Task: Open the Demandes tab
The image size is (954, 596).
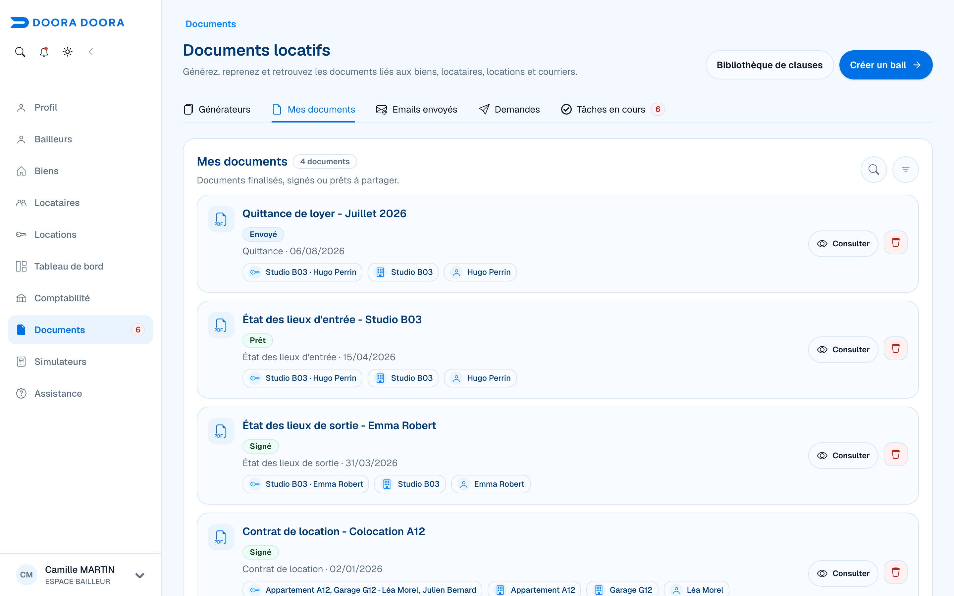Action: coord(509,109)
